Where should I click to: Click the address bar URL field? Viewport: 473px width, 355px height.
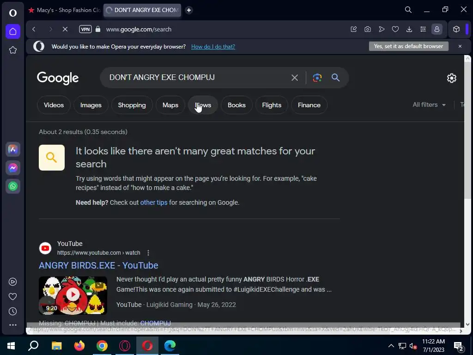[223, 29]
